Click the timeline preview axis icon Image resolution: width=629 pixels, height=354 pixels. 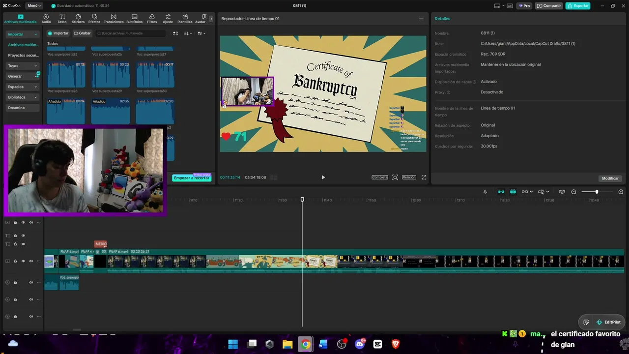562,192
